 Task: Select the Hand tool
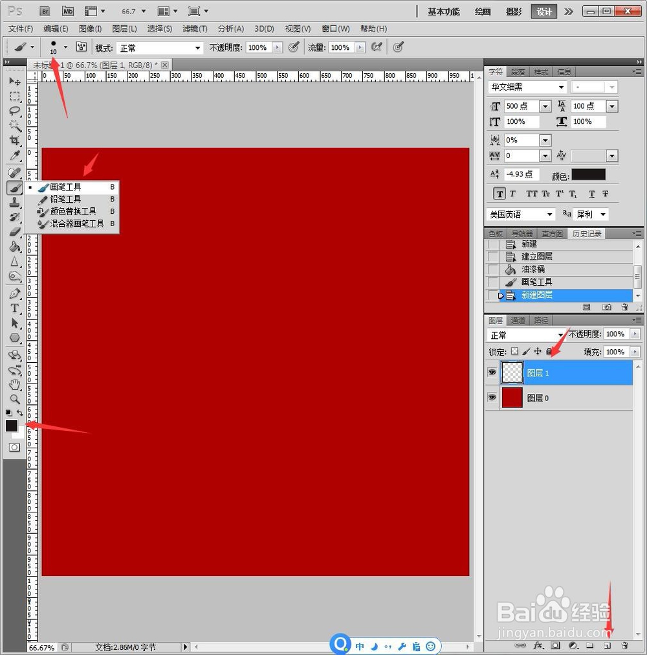tap(15, 384)
